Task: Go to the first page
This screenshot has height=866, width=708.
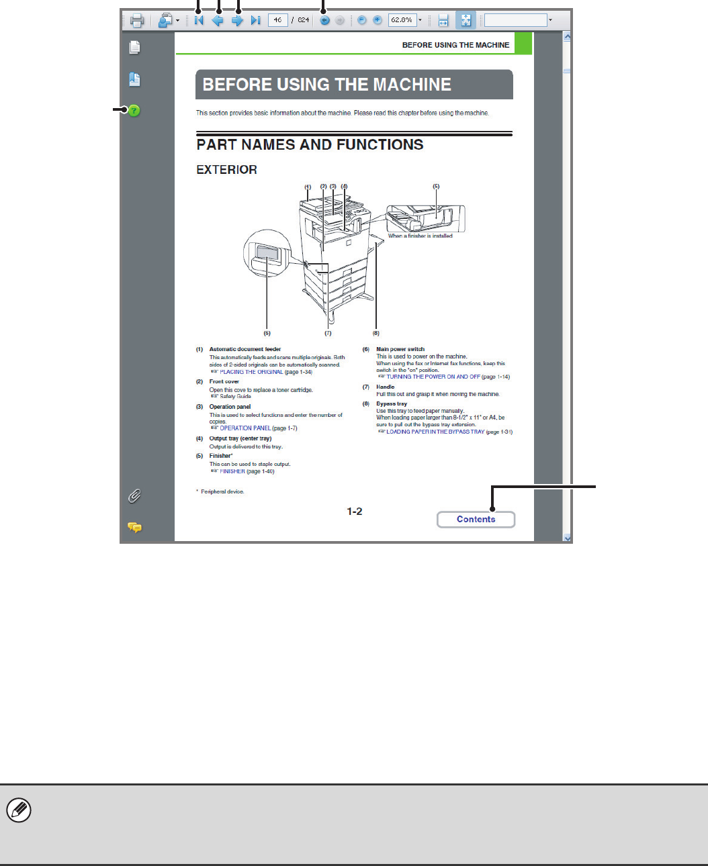Action: pyautogui.click(x=199, y=20)
